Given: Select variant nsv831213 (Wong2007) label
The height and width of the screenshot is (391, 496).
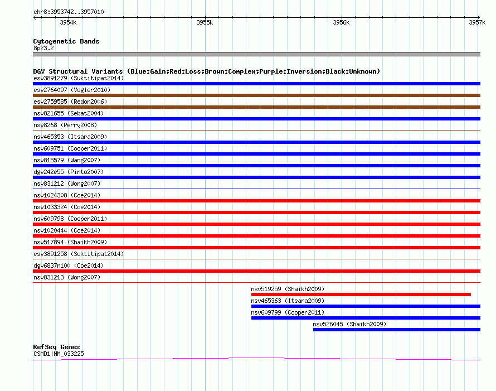Looking at the screenshot, I should [x=67, y=277].
